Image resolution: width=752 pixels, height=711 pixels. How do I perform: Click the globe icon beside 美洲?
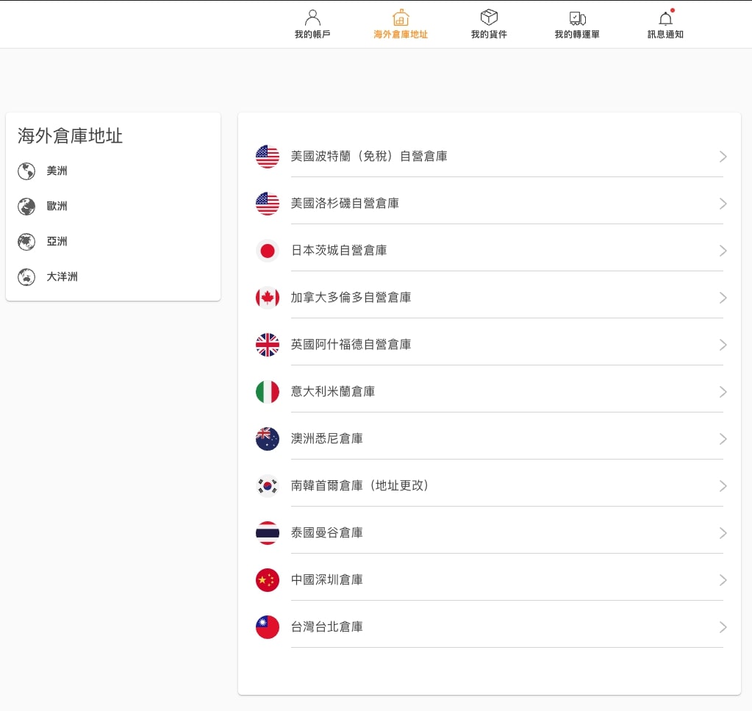(26, 171)
